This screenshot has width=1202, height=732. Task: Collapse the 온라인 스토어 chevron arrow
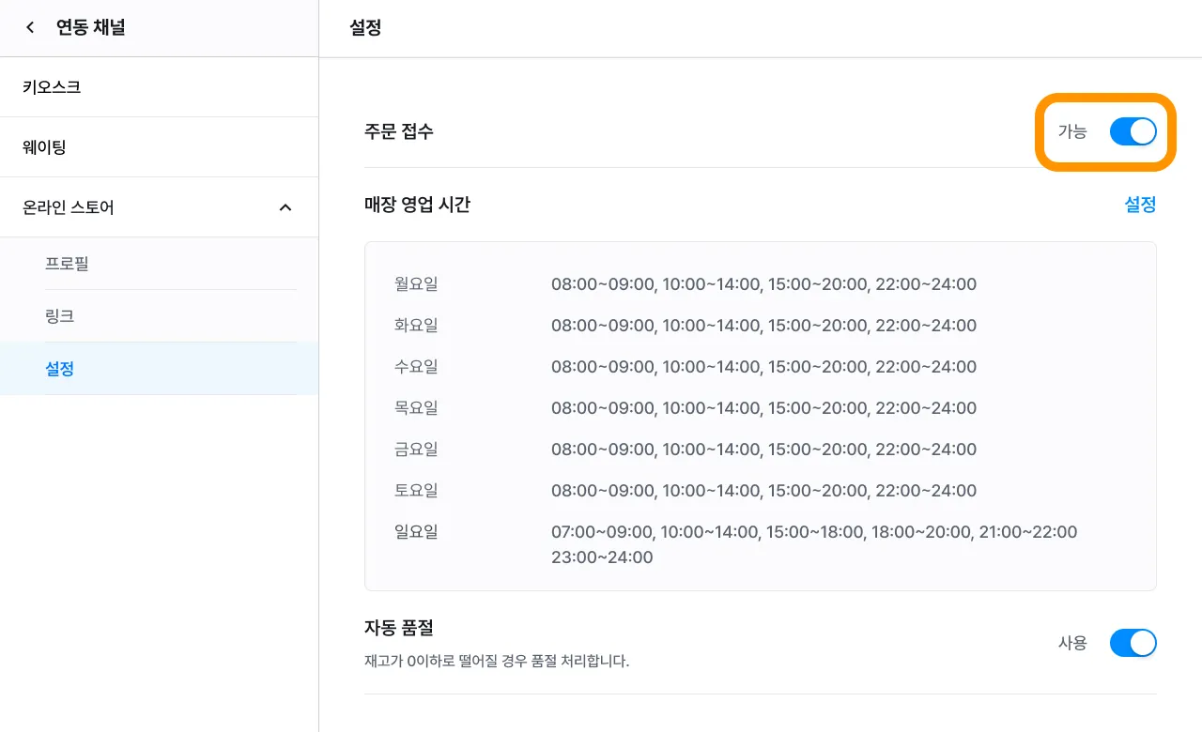click(x=285, y=207)
